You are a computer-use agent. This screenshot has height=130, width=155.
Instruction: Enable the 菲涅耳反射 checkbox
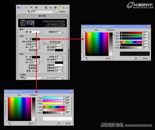(x=62, y=42)
